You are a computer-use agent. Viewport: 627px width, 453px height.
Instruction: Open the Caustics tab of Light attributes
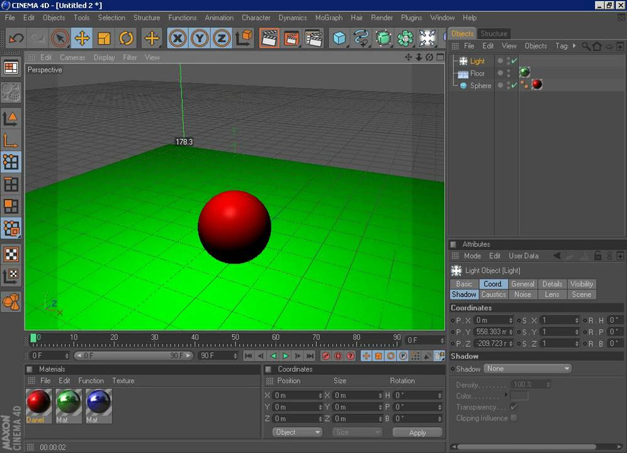493,294
